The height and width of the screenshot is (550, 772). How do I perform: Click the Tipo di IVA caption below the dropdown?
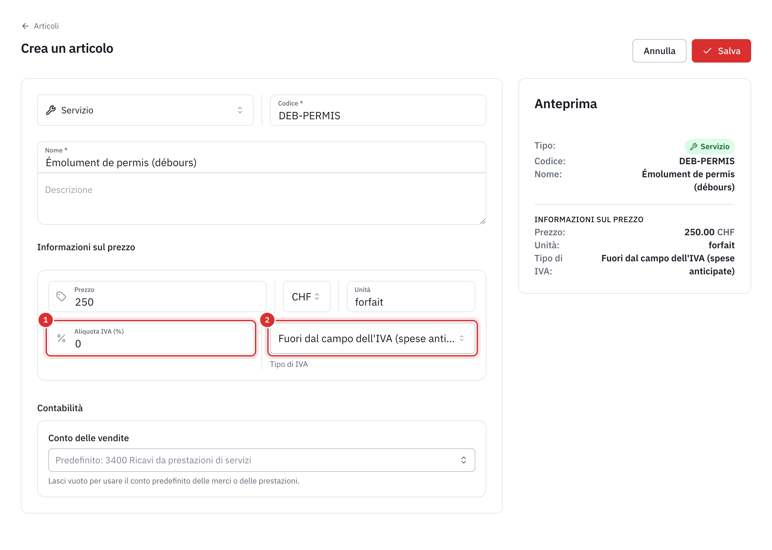[x=289, y=364]
